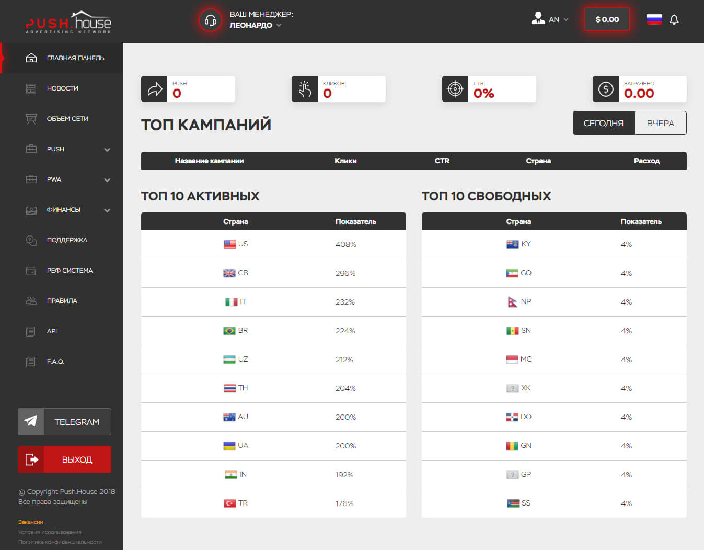Click the Главная панель home icon
The height and width of the screenshot is (550, 704).
pos(31,58)
